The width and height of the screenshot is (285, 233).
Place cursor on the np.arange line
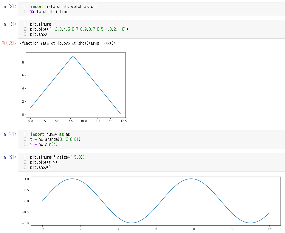coord(55,139)
